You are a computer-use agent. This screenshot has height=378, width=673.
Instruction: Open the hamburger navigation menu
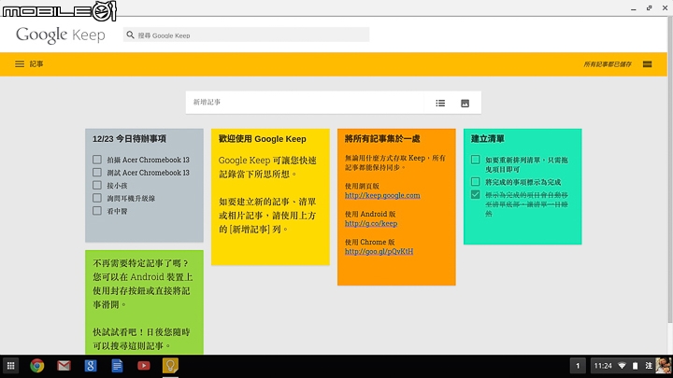click(20, 63)
